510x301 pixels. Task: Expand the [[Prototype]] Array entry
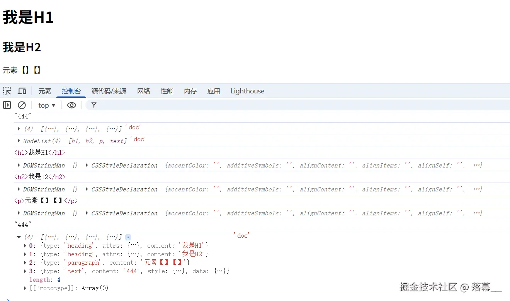tap(24, 288)
